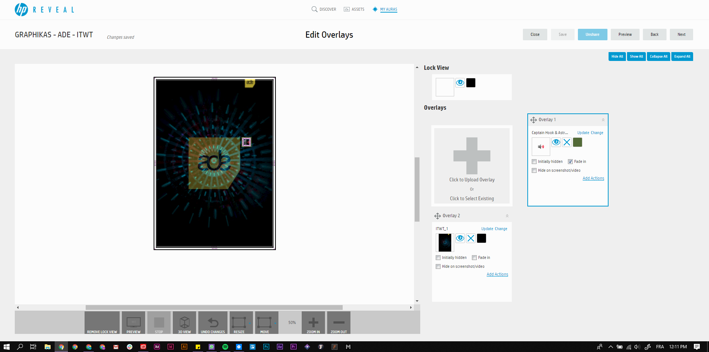Select Overlay 1 audio thumbnail

coord(541,147)
